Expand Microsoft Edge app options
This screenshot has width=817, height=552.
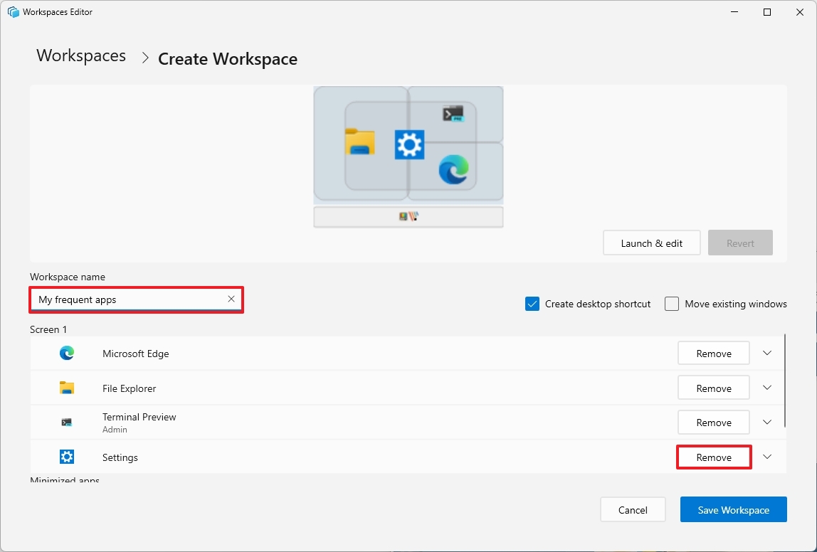766,353
